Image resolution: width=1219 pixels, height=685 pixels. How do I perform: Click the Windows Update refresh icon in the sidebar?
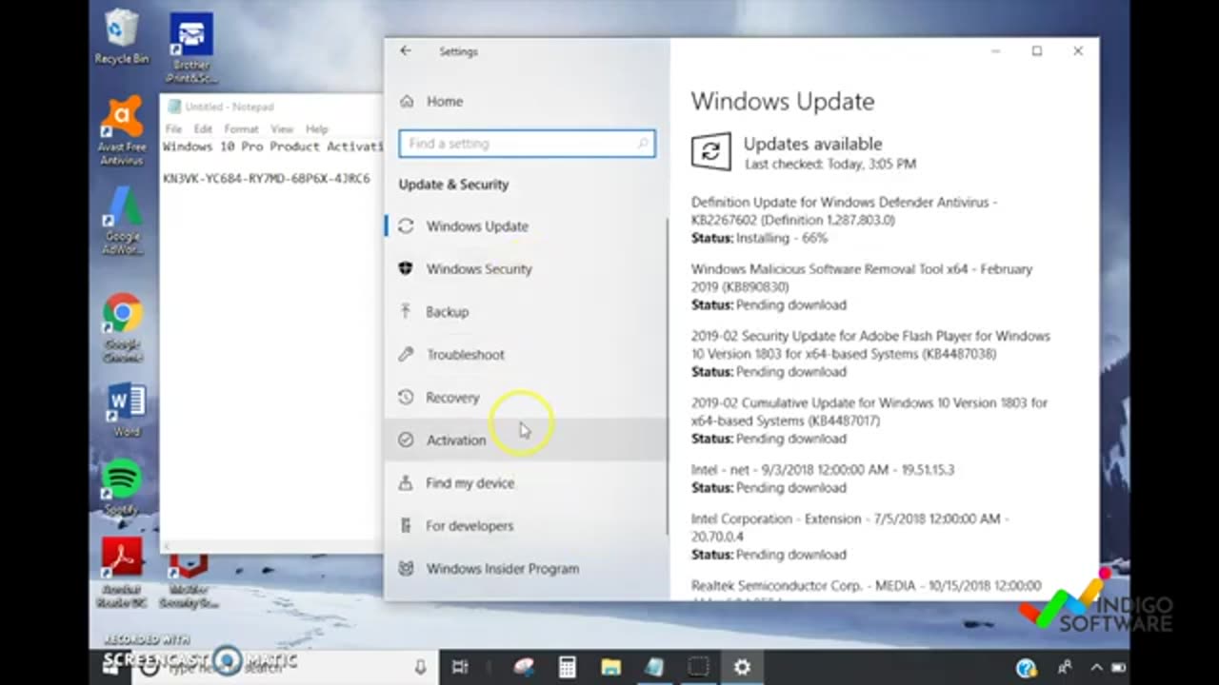pos(406,226)
